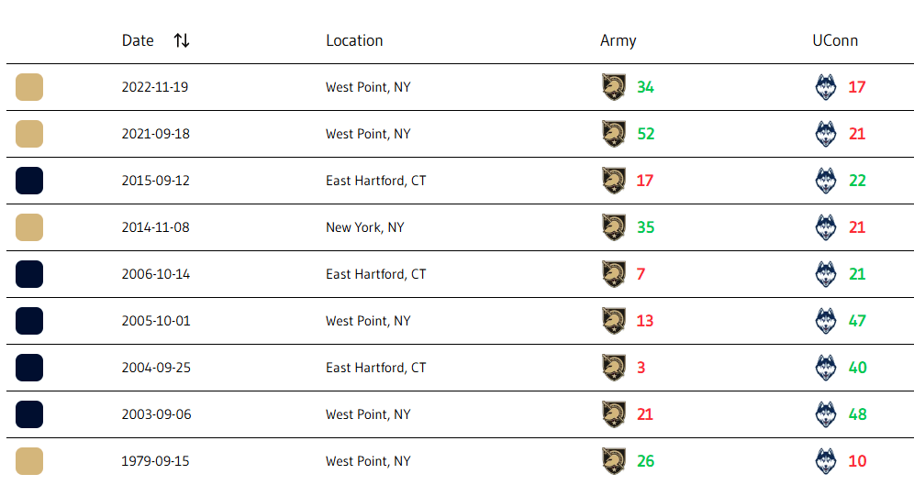Click New York, NY location cell
Image resolution: width=914 pixels, height=496 pixels.
coord(365,227)
